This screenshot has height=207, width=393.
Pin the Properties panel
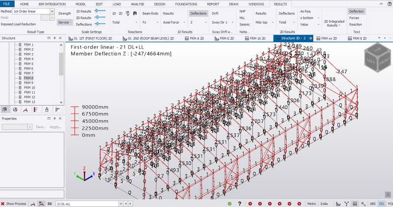[55, 118]
